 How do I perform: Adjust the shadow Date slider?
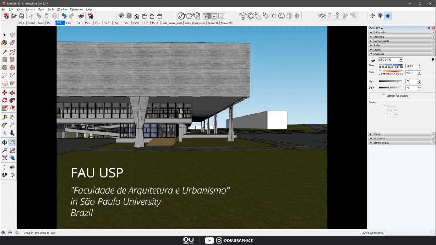[391, 72]
